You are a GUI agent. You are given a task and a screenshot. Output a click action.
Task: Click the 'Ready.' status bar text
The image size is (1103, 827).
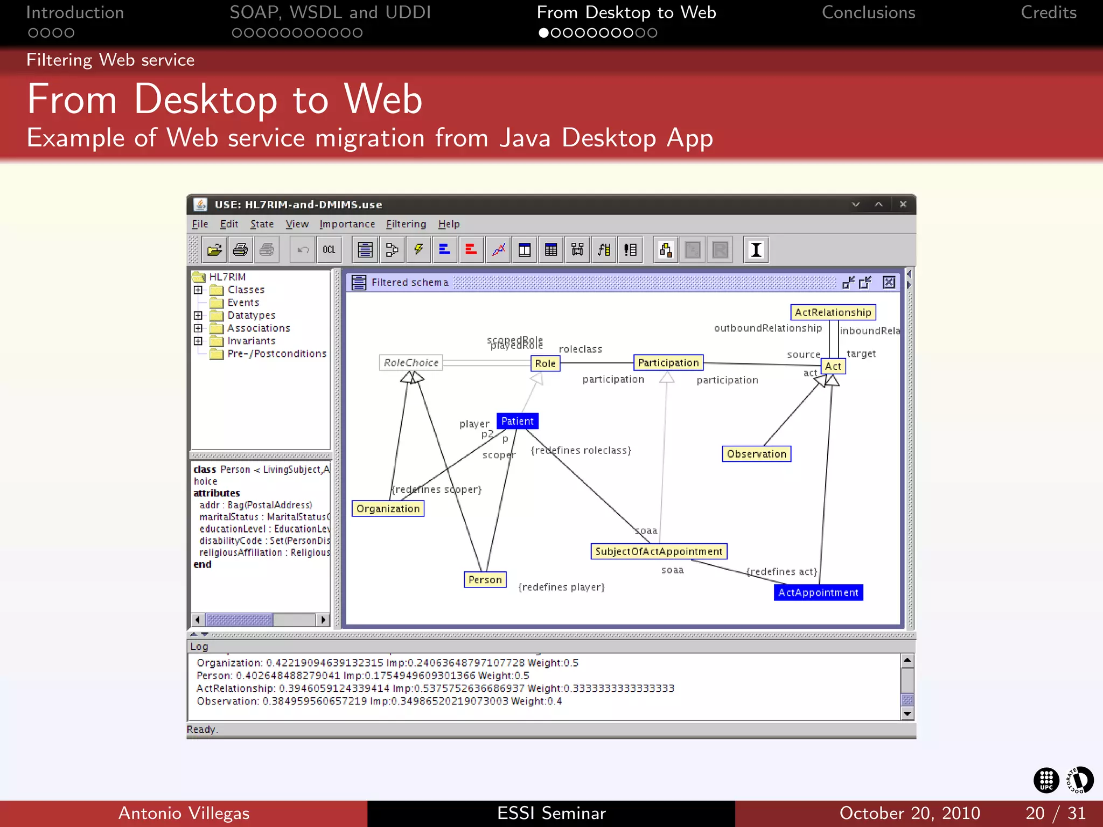point(202,730)
